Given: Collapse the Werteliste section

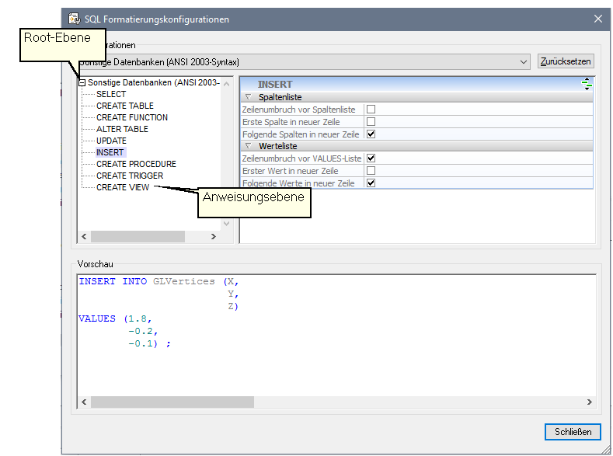Looking at the screenshot, I should click(x=248, y=146).
